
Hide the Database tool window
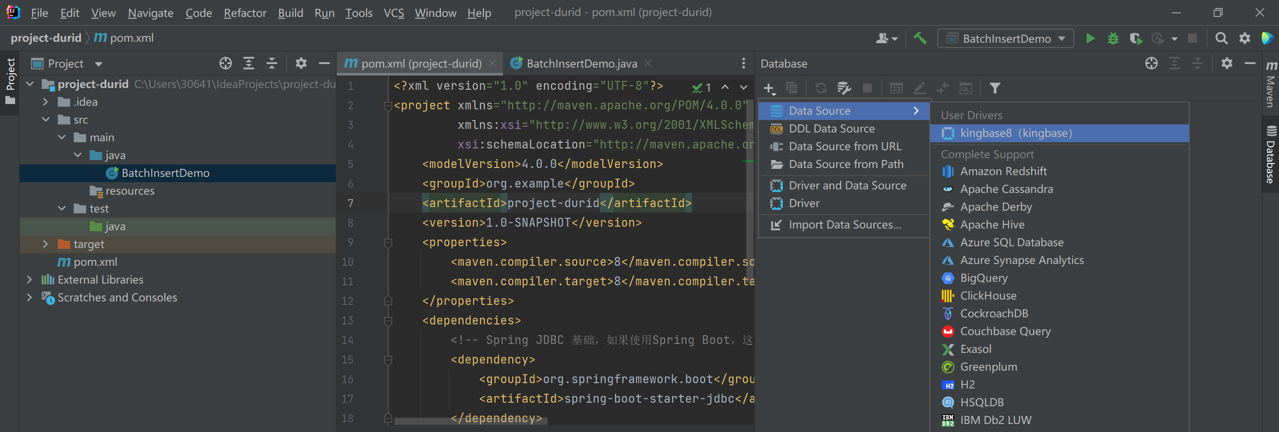pyautogui.click(x=1250, y=64)
